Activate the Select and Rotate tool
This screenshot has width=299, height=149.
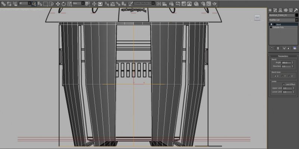point(64,4)
